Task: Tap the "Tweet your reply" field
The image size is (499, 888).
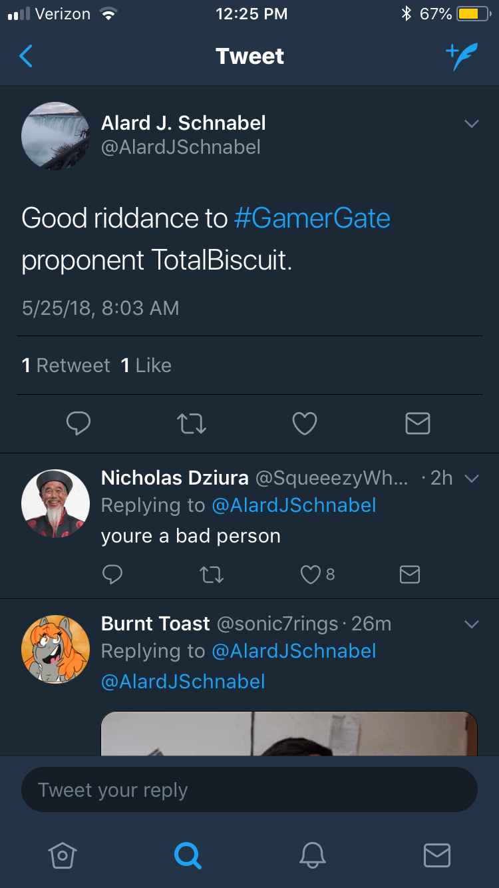Action: [249, 790]
